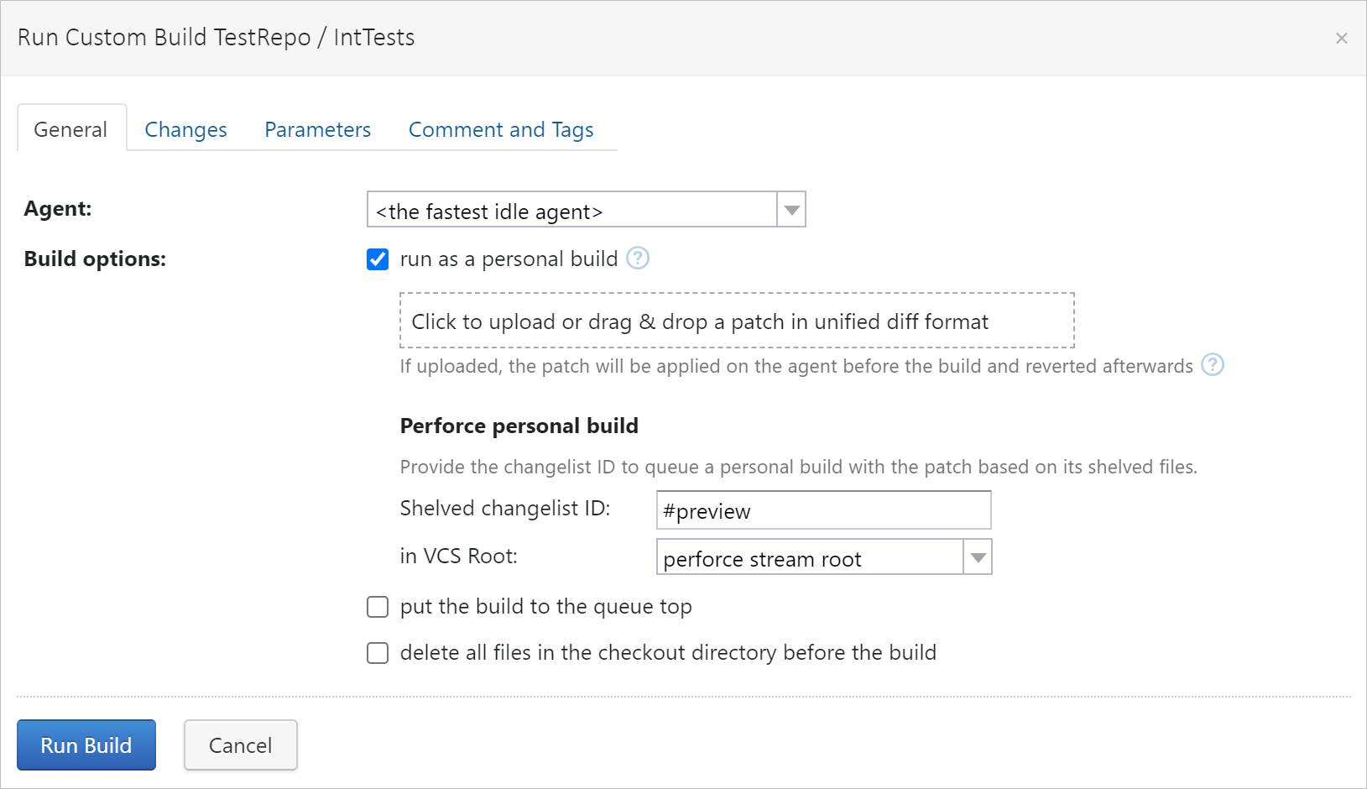This screenshot has height=789, width=1367.
Task: Select the Comment and Tags tab
Action: [x=500, y=129]
